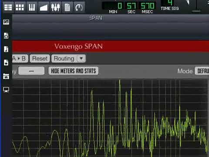Click inside the spectrum analyzer graph
Screen dimensions: 209x157
coord(110,118)
